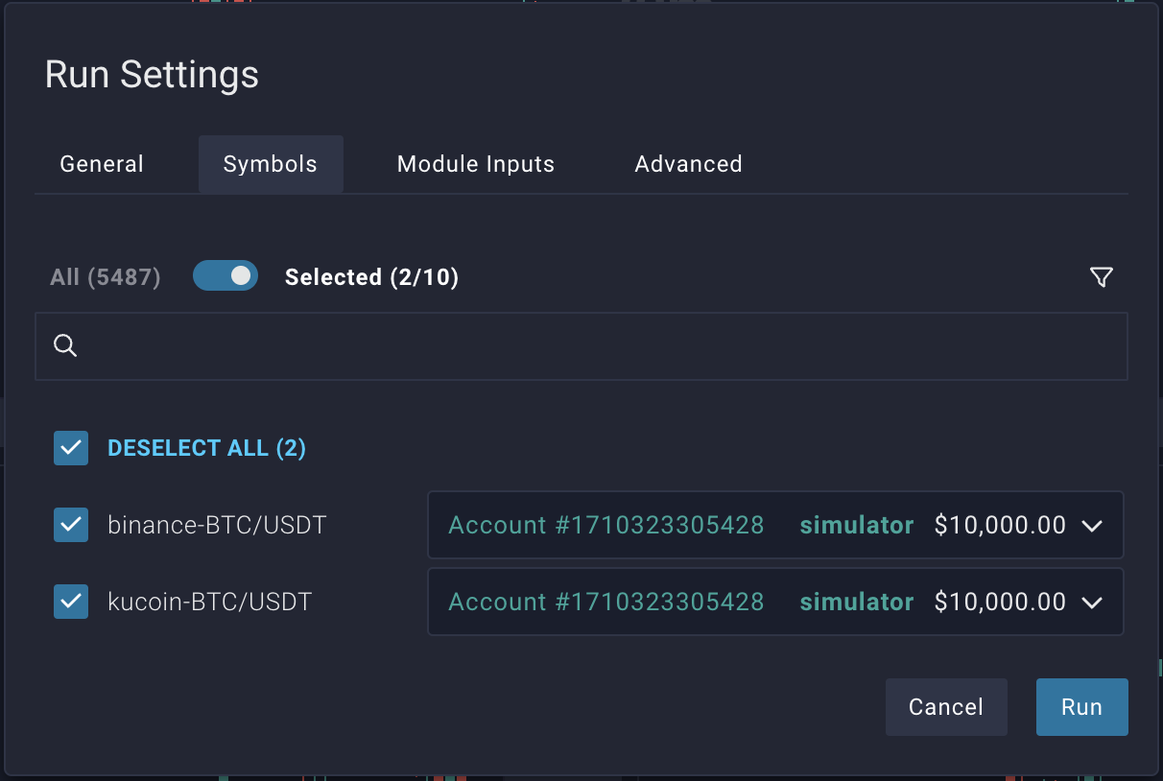
Task: Click the Cancel button
Action: pos(946,707)
